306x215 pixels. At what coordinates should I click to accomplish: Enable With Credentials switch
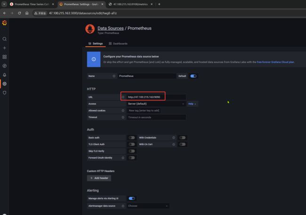pyautogui.click(x=182, y=138)
